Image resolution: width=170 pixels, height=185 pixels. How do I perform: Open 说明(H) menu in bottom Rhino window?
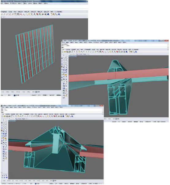click(61, 107)
